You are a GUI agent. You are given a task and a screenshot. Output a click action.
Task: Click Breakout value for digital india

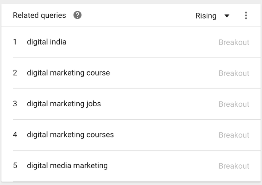click(234, 42)
